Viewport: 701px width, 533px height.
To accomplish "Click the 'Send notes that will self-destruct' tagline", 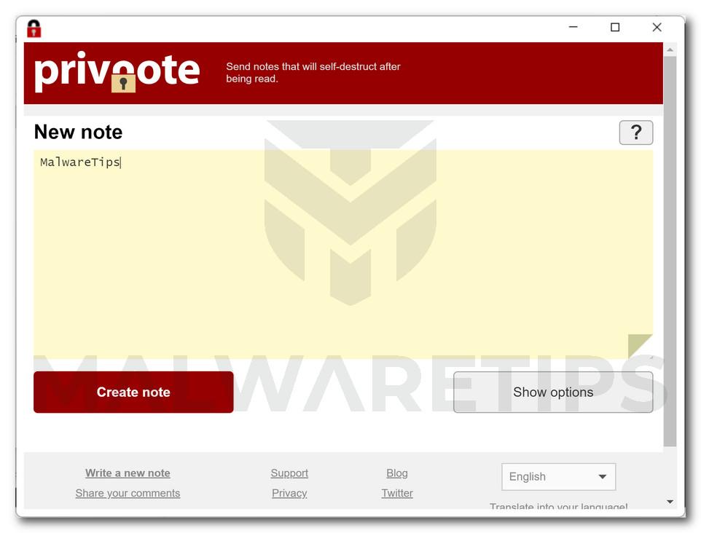I will [x=313, y=72].
